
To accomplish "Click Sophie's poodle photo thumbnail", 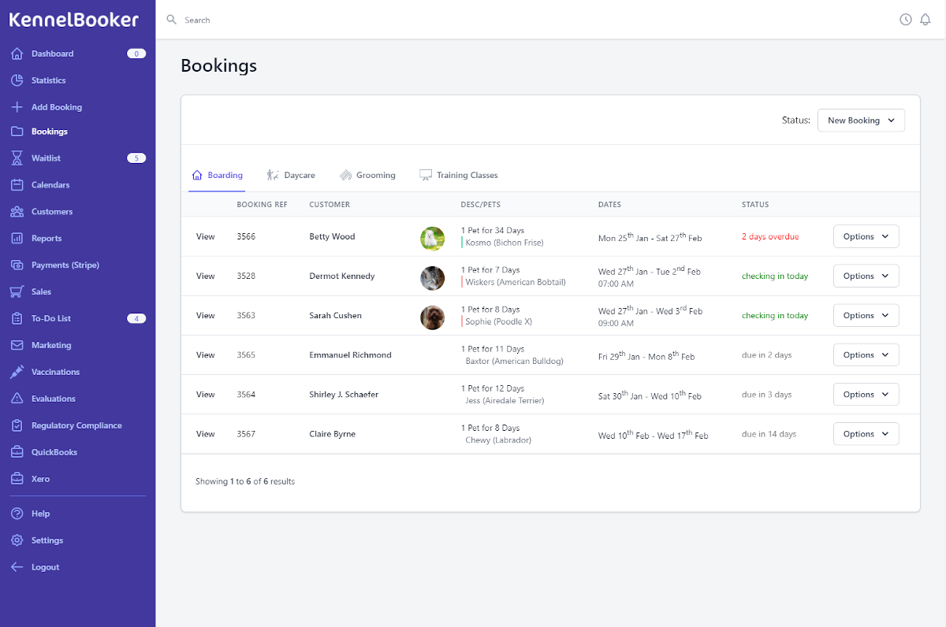I will tap(432, 317).
